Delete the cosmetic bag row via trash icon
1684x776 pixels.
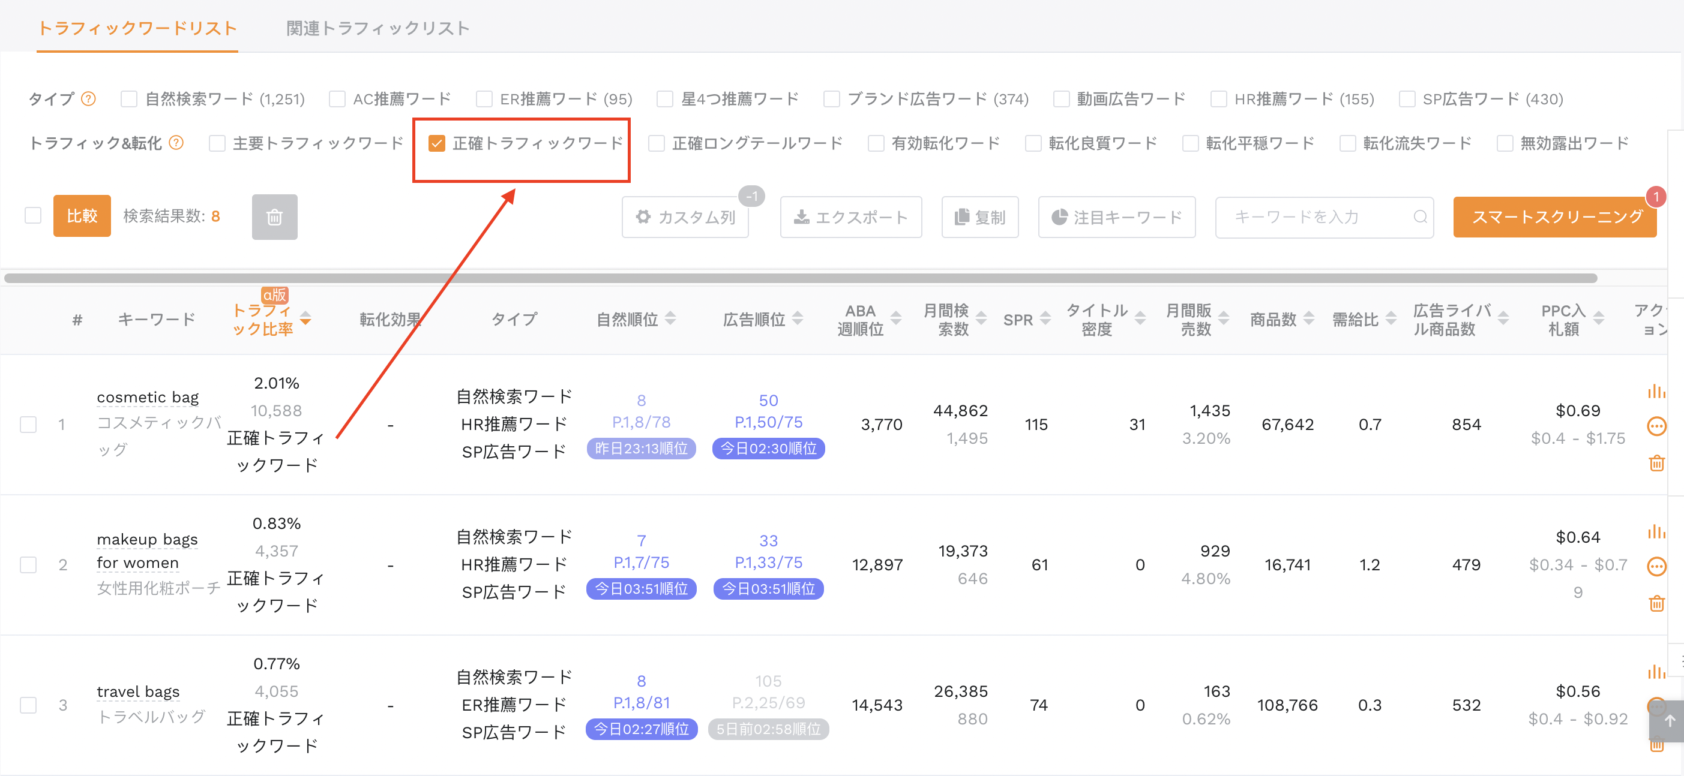[x=1656, y=463]
